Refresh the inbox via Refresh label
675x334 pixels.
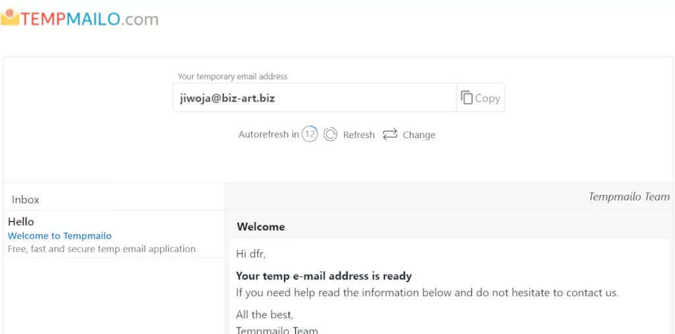(359, 135)
